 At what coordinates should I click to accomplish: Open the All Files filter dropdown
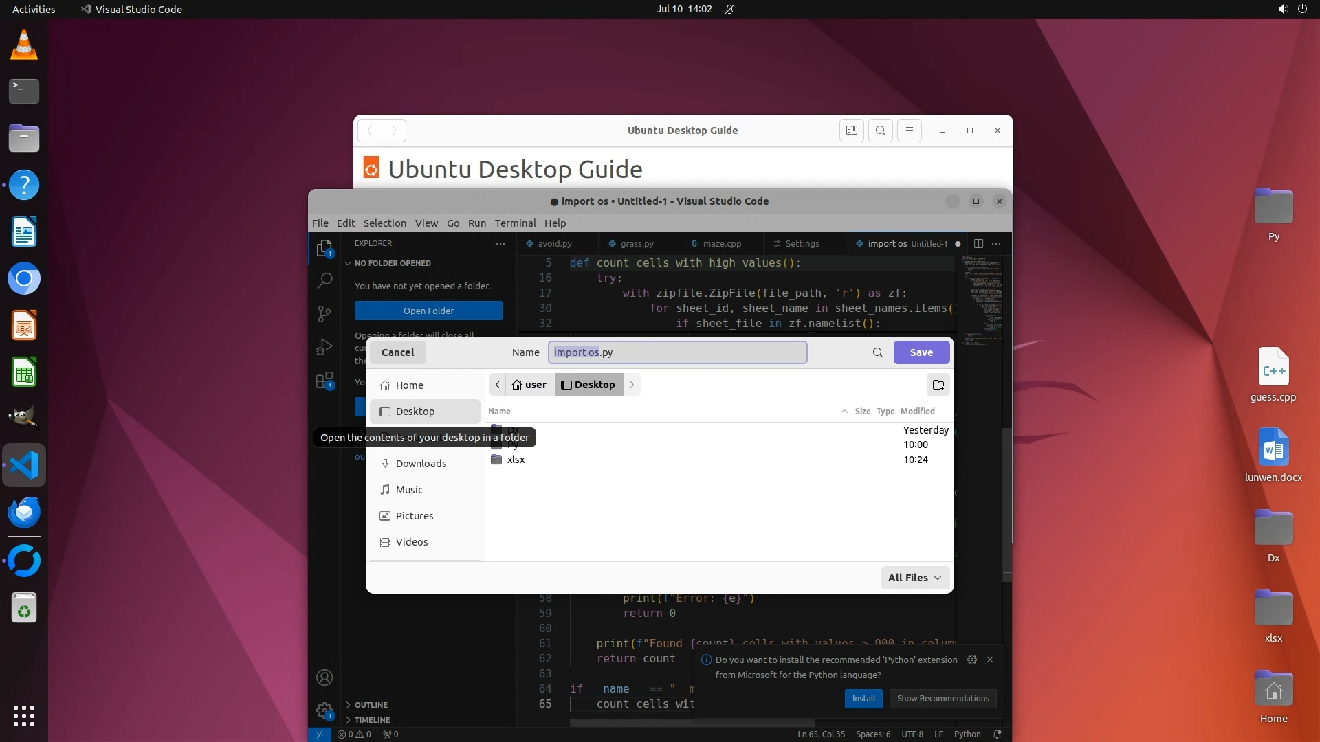click(914, 578)
